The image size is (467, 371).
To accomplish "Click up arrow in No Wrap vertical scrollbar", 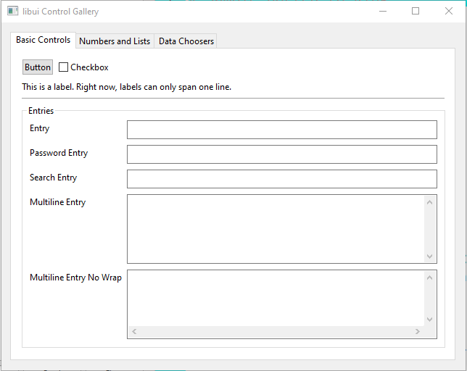I will 430,278.
